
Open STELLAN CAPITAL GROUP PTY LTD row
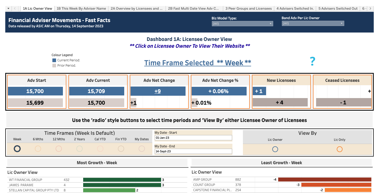34,190
